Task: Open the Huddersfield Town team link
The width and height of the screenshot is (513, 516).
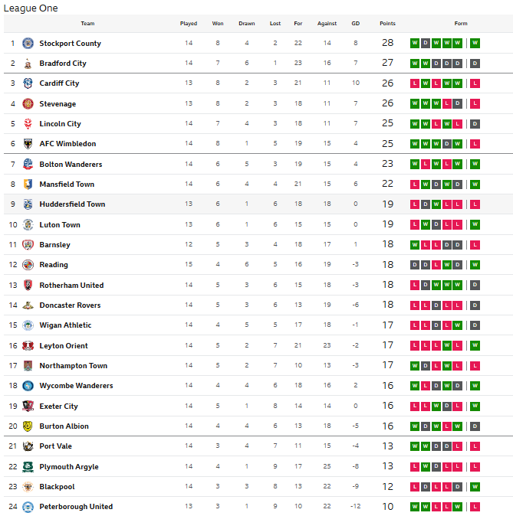Action: [72, 204]
